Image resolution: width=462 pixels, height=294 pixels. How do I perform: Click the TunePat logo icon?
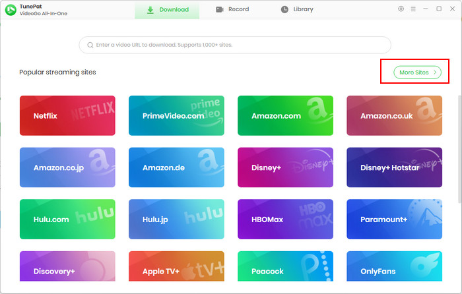tap(11, 10)
